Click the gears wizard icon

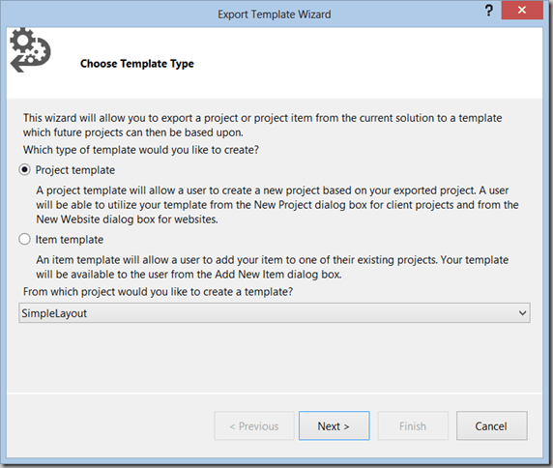pos(30,50)
